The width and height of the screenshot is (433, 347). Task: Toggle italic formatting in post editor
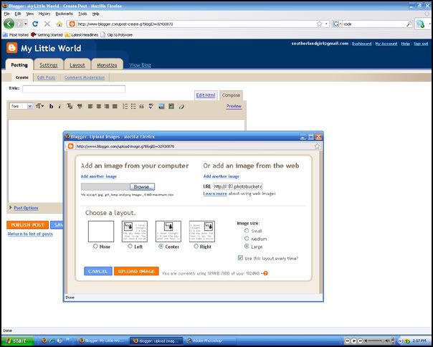[60, 106]
